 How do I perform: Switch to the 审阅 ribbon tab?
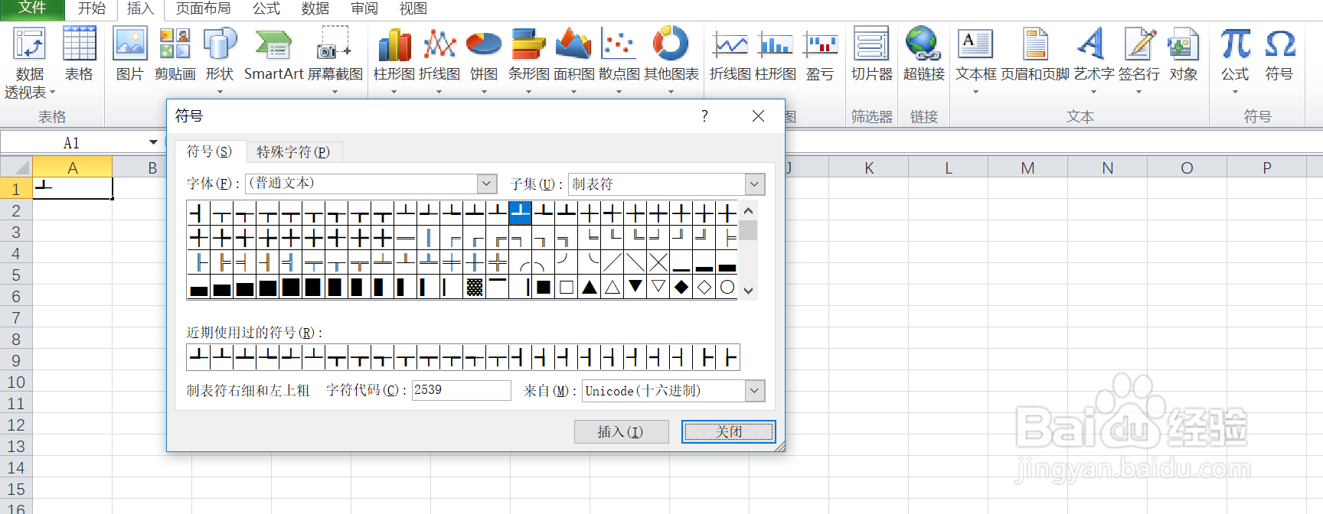point(364,8)
